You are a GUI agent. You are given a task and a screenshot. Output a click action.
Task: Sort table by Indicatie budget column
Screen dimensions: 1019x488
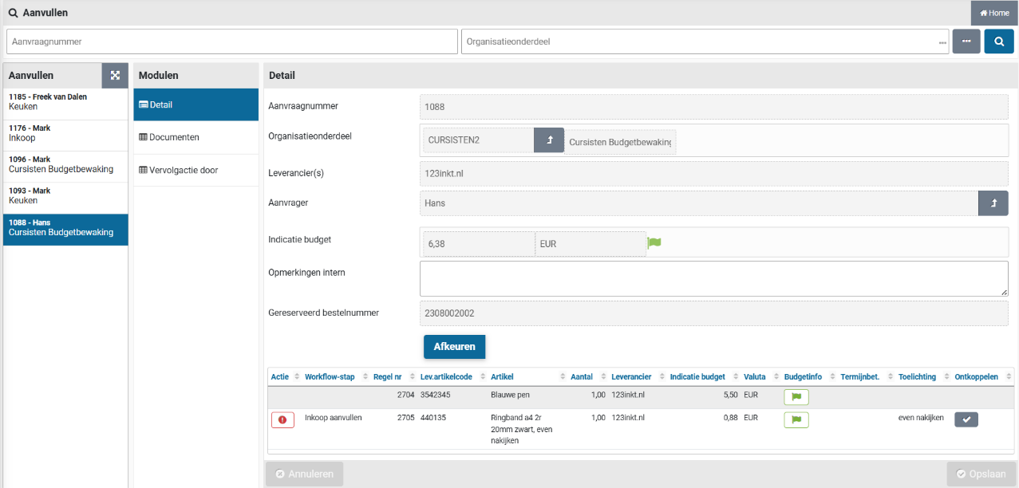pos(697,376)
